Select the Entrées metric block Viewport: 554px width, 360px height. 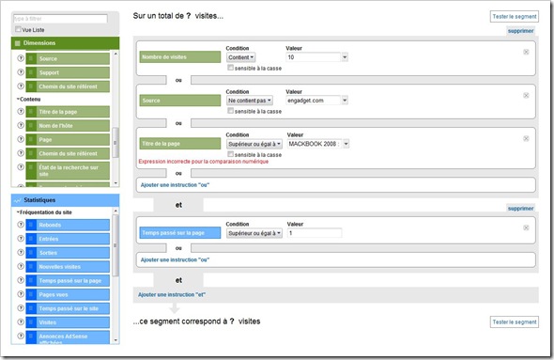68,239
